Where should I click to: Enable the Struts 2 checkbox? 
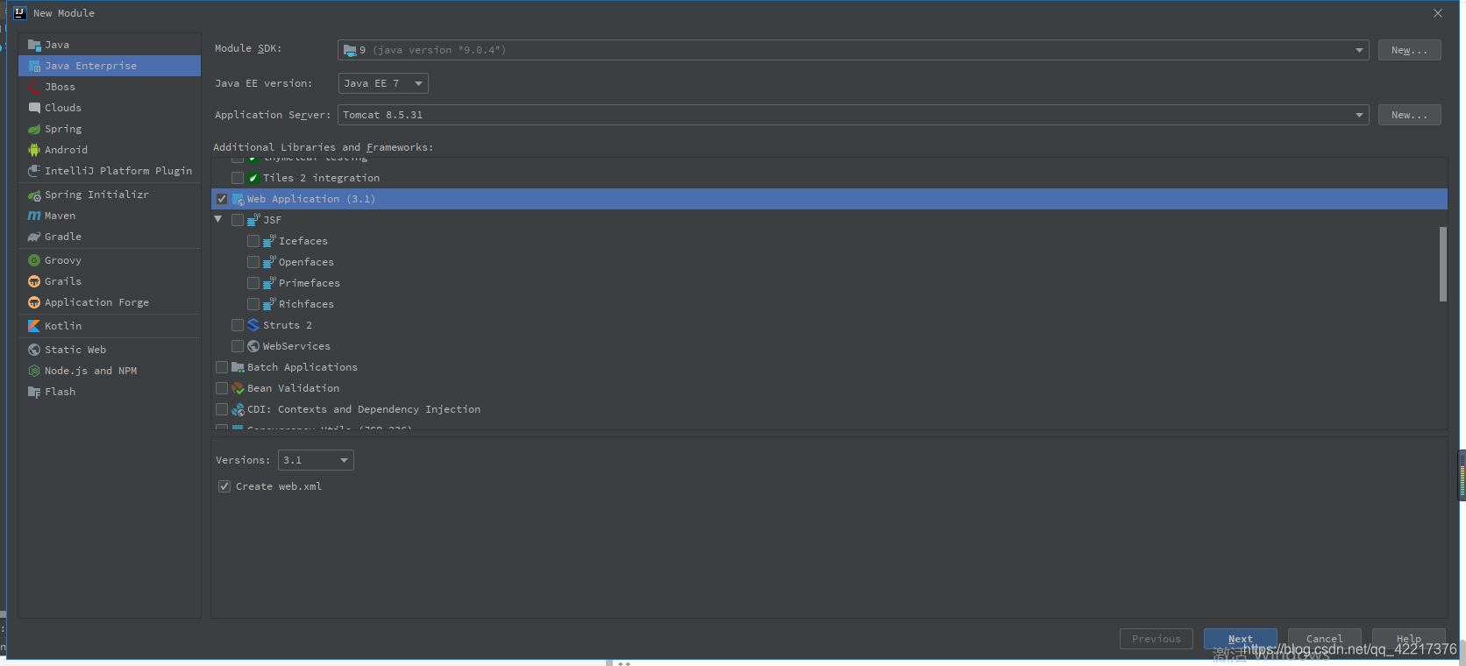pyautogui.click(x=238, y=325)
